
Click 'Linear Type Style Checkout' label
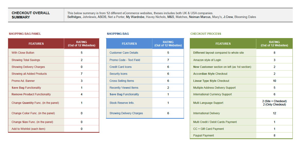tap(211, 81)
